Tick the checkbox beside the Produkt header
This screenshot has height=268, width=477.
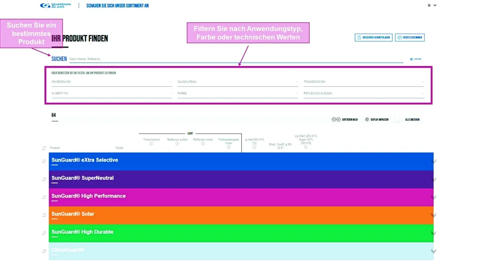[44, 148]
